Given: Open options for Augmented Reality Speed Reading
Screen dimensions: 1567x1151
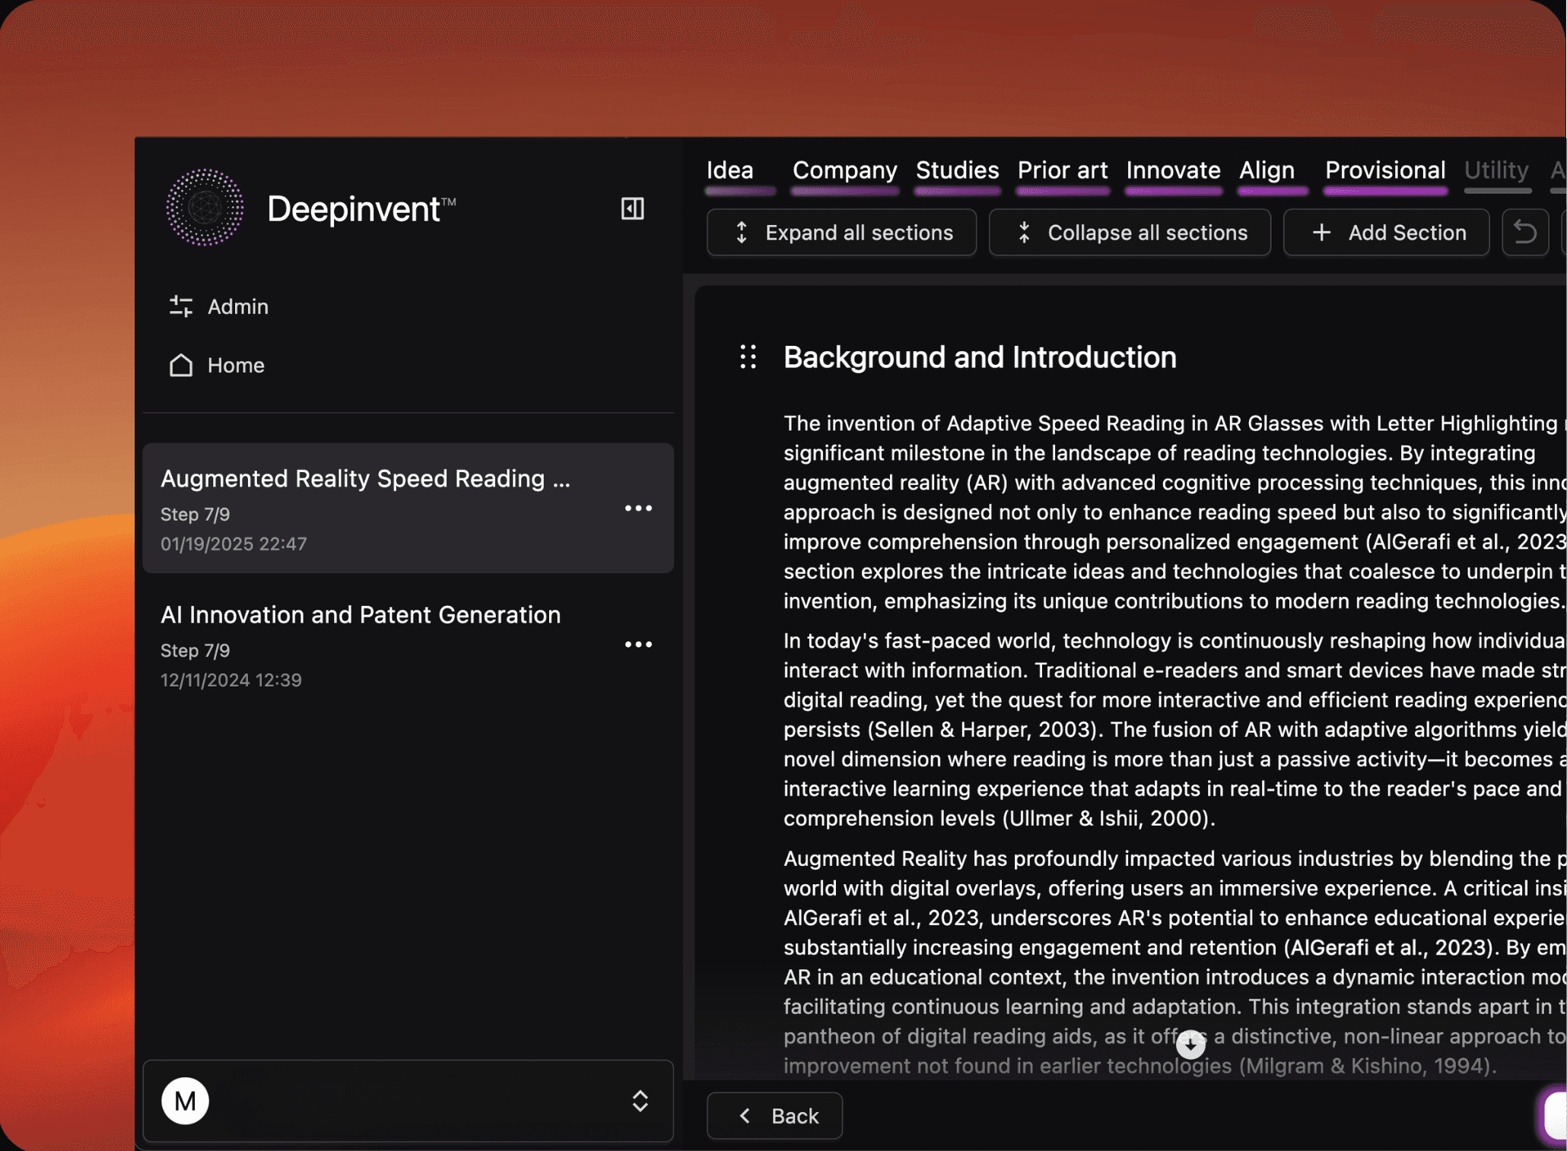Looking at the screenshot, I should coord(638,508).
